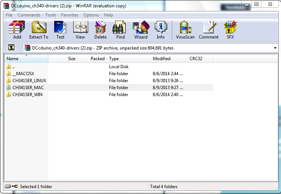Click the CH341SER_MAC folder icon
Screen dimensions: 281x194
pos(8,88)
